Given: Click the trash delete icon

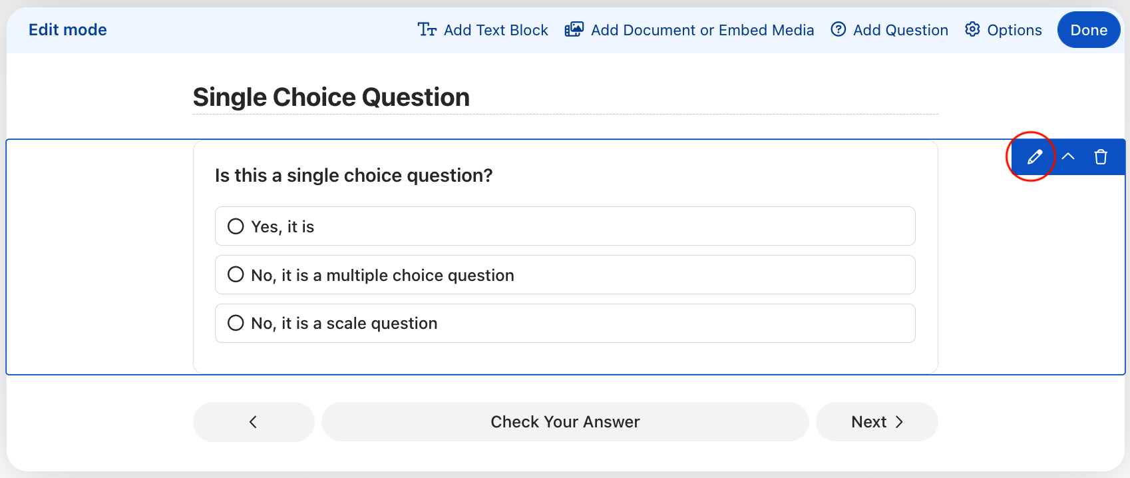Looking at the screenshot, I should 1101,157.
